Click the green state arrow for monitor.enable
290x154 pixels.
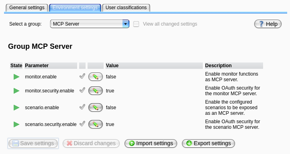pyautogui.click(x=16, y=77)
